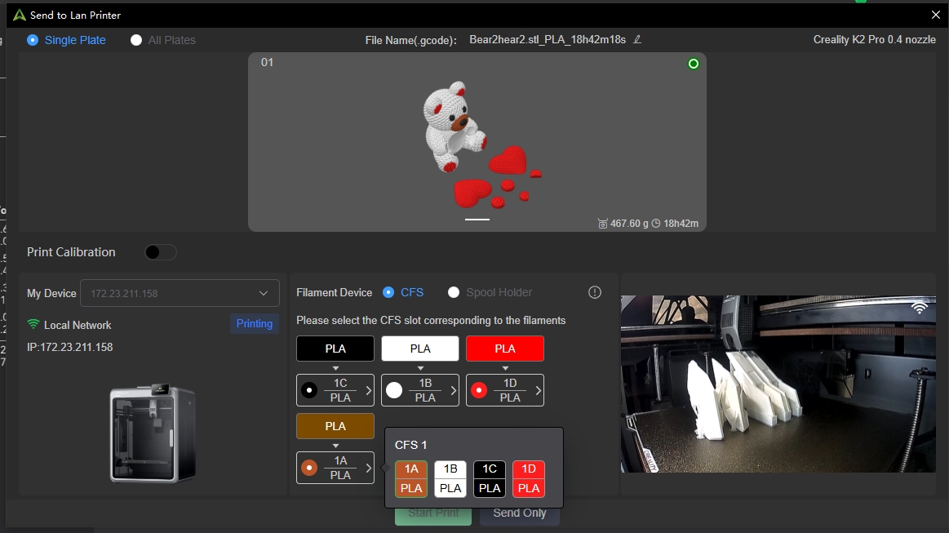Click the Creality logo in title bar

(x=19, y=15)
